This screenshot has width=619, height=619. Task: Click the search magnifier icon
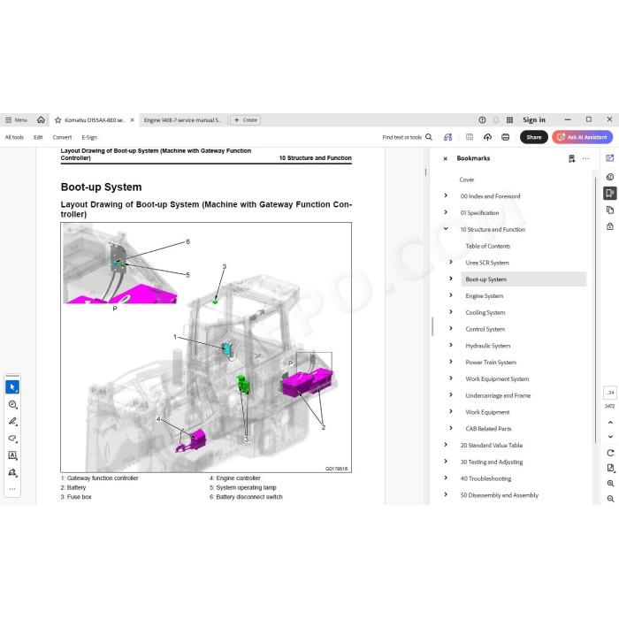point(429,137)
